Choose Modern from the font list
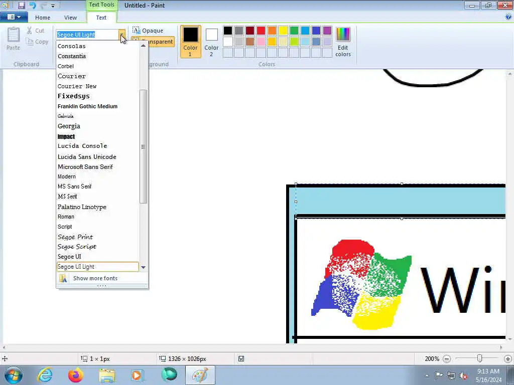The image size is (514, 385). pos(98,176)
